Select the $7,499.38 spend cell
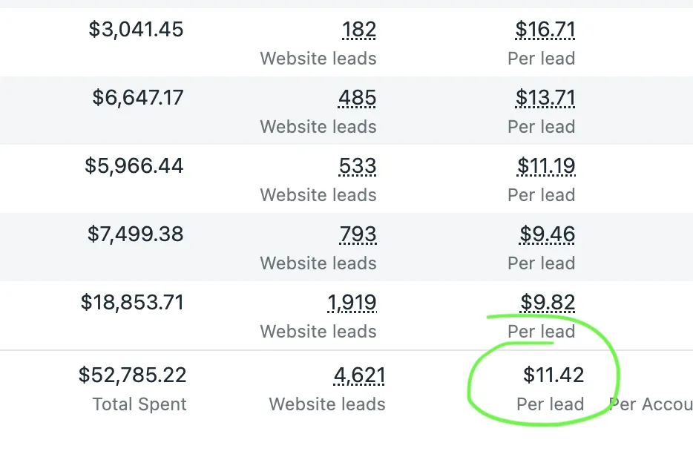 tap(135, 234)
